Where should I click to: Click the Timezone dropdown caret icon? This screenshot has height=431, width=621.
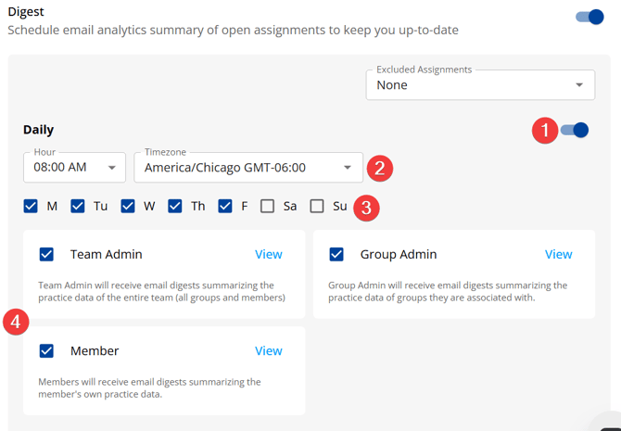(348, 168)
